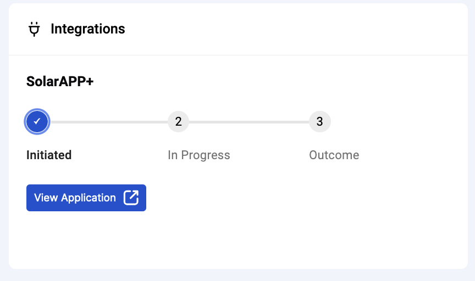Select the In Progress step label
Image resolution: width=475 pixels, height=281 pixels.
[x=199, y=155]
